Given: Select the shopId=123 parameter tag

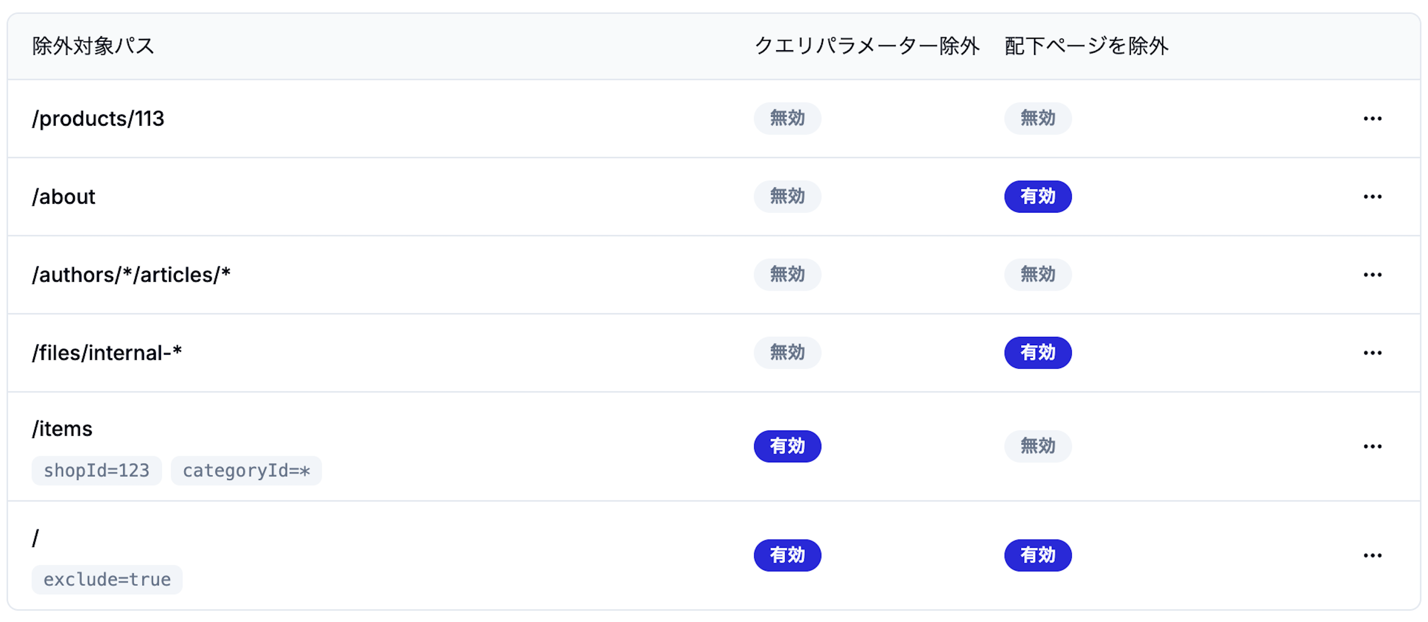Looking at the screenshot, I should pos(96,470).
